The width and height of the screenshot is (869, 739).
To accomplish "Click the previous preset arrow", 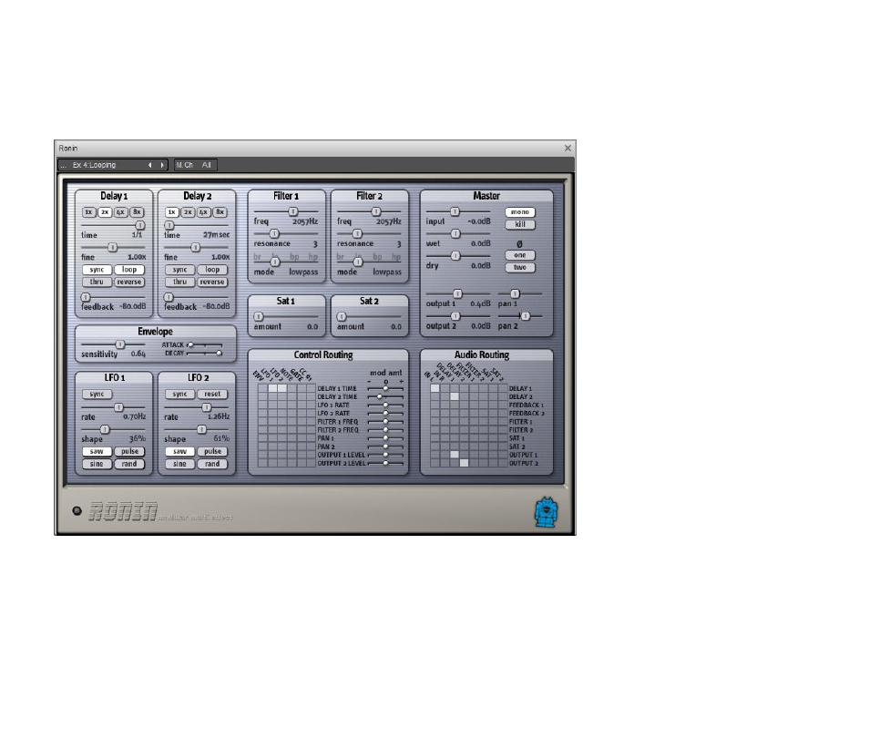I will pos(149,165).
